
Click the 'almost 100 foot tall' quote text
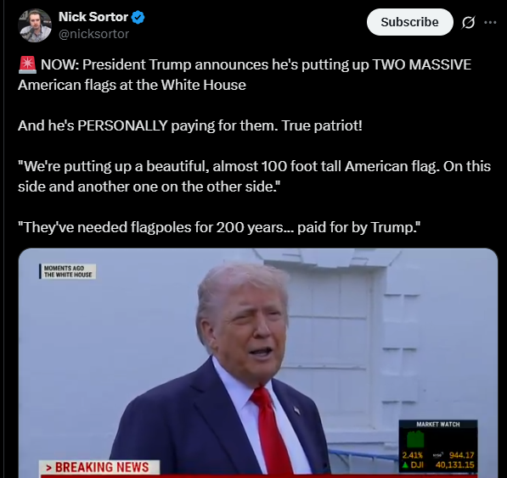(x=277, y=167)
